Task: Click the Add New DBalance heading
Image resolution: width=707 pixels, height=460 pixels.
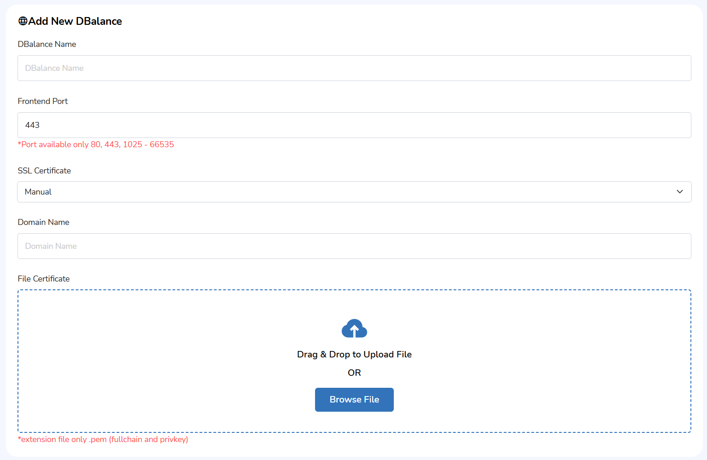Action: [x=75, y=21]
